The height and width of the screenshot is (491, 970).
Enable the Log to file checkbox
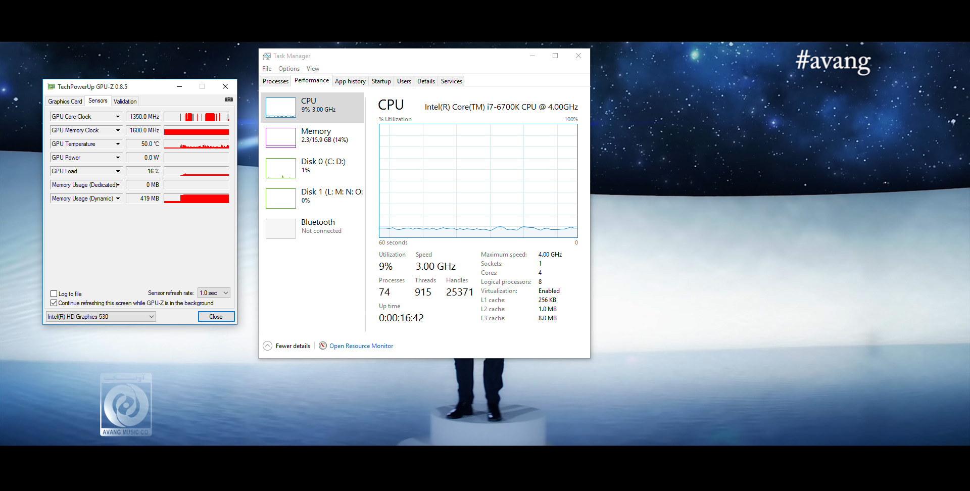pyautogui.click(x=54, y=293)
